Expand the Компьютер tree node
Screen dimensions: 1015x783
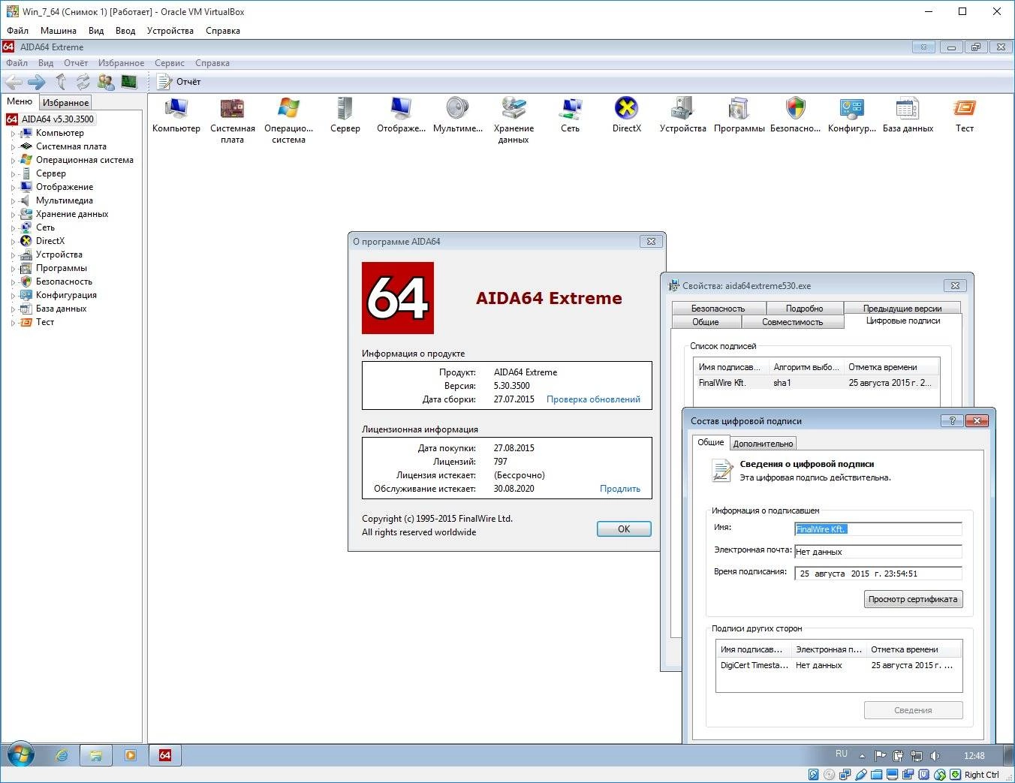click(13, 133)
